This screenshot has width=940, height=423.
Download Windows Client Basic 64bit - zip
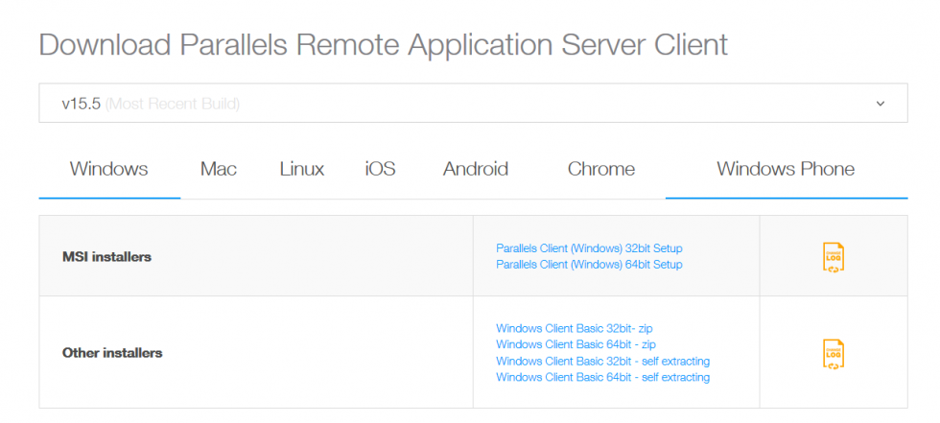tap(576, 344)
